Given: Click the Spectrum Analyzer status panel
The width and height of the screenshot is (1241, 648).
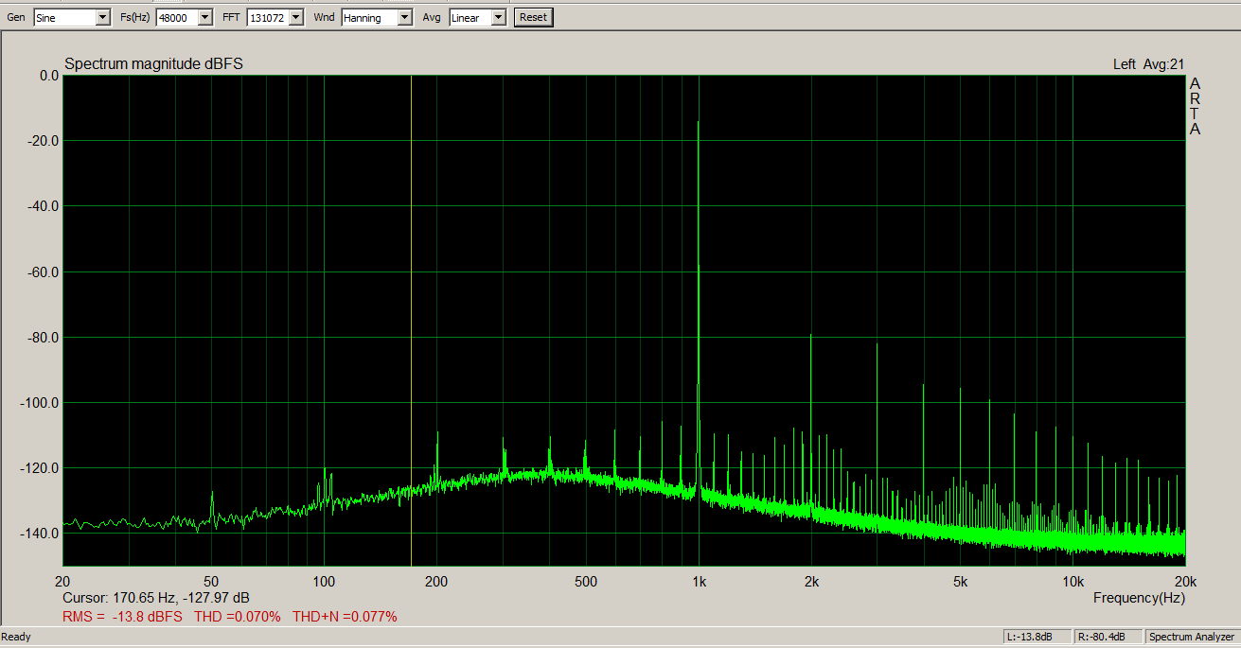Looking at the screenshot, I should coord(1192,637).
